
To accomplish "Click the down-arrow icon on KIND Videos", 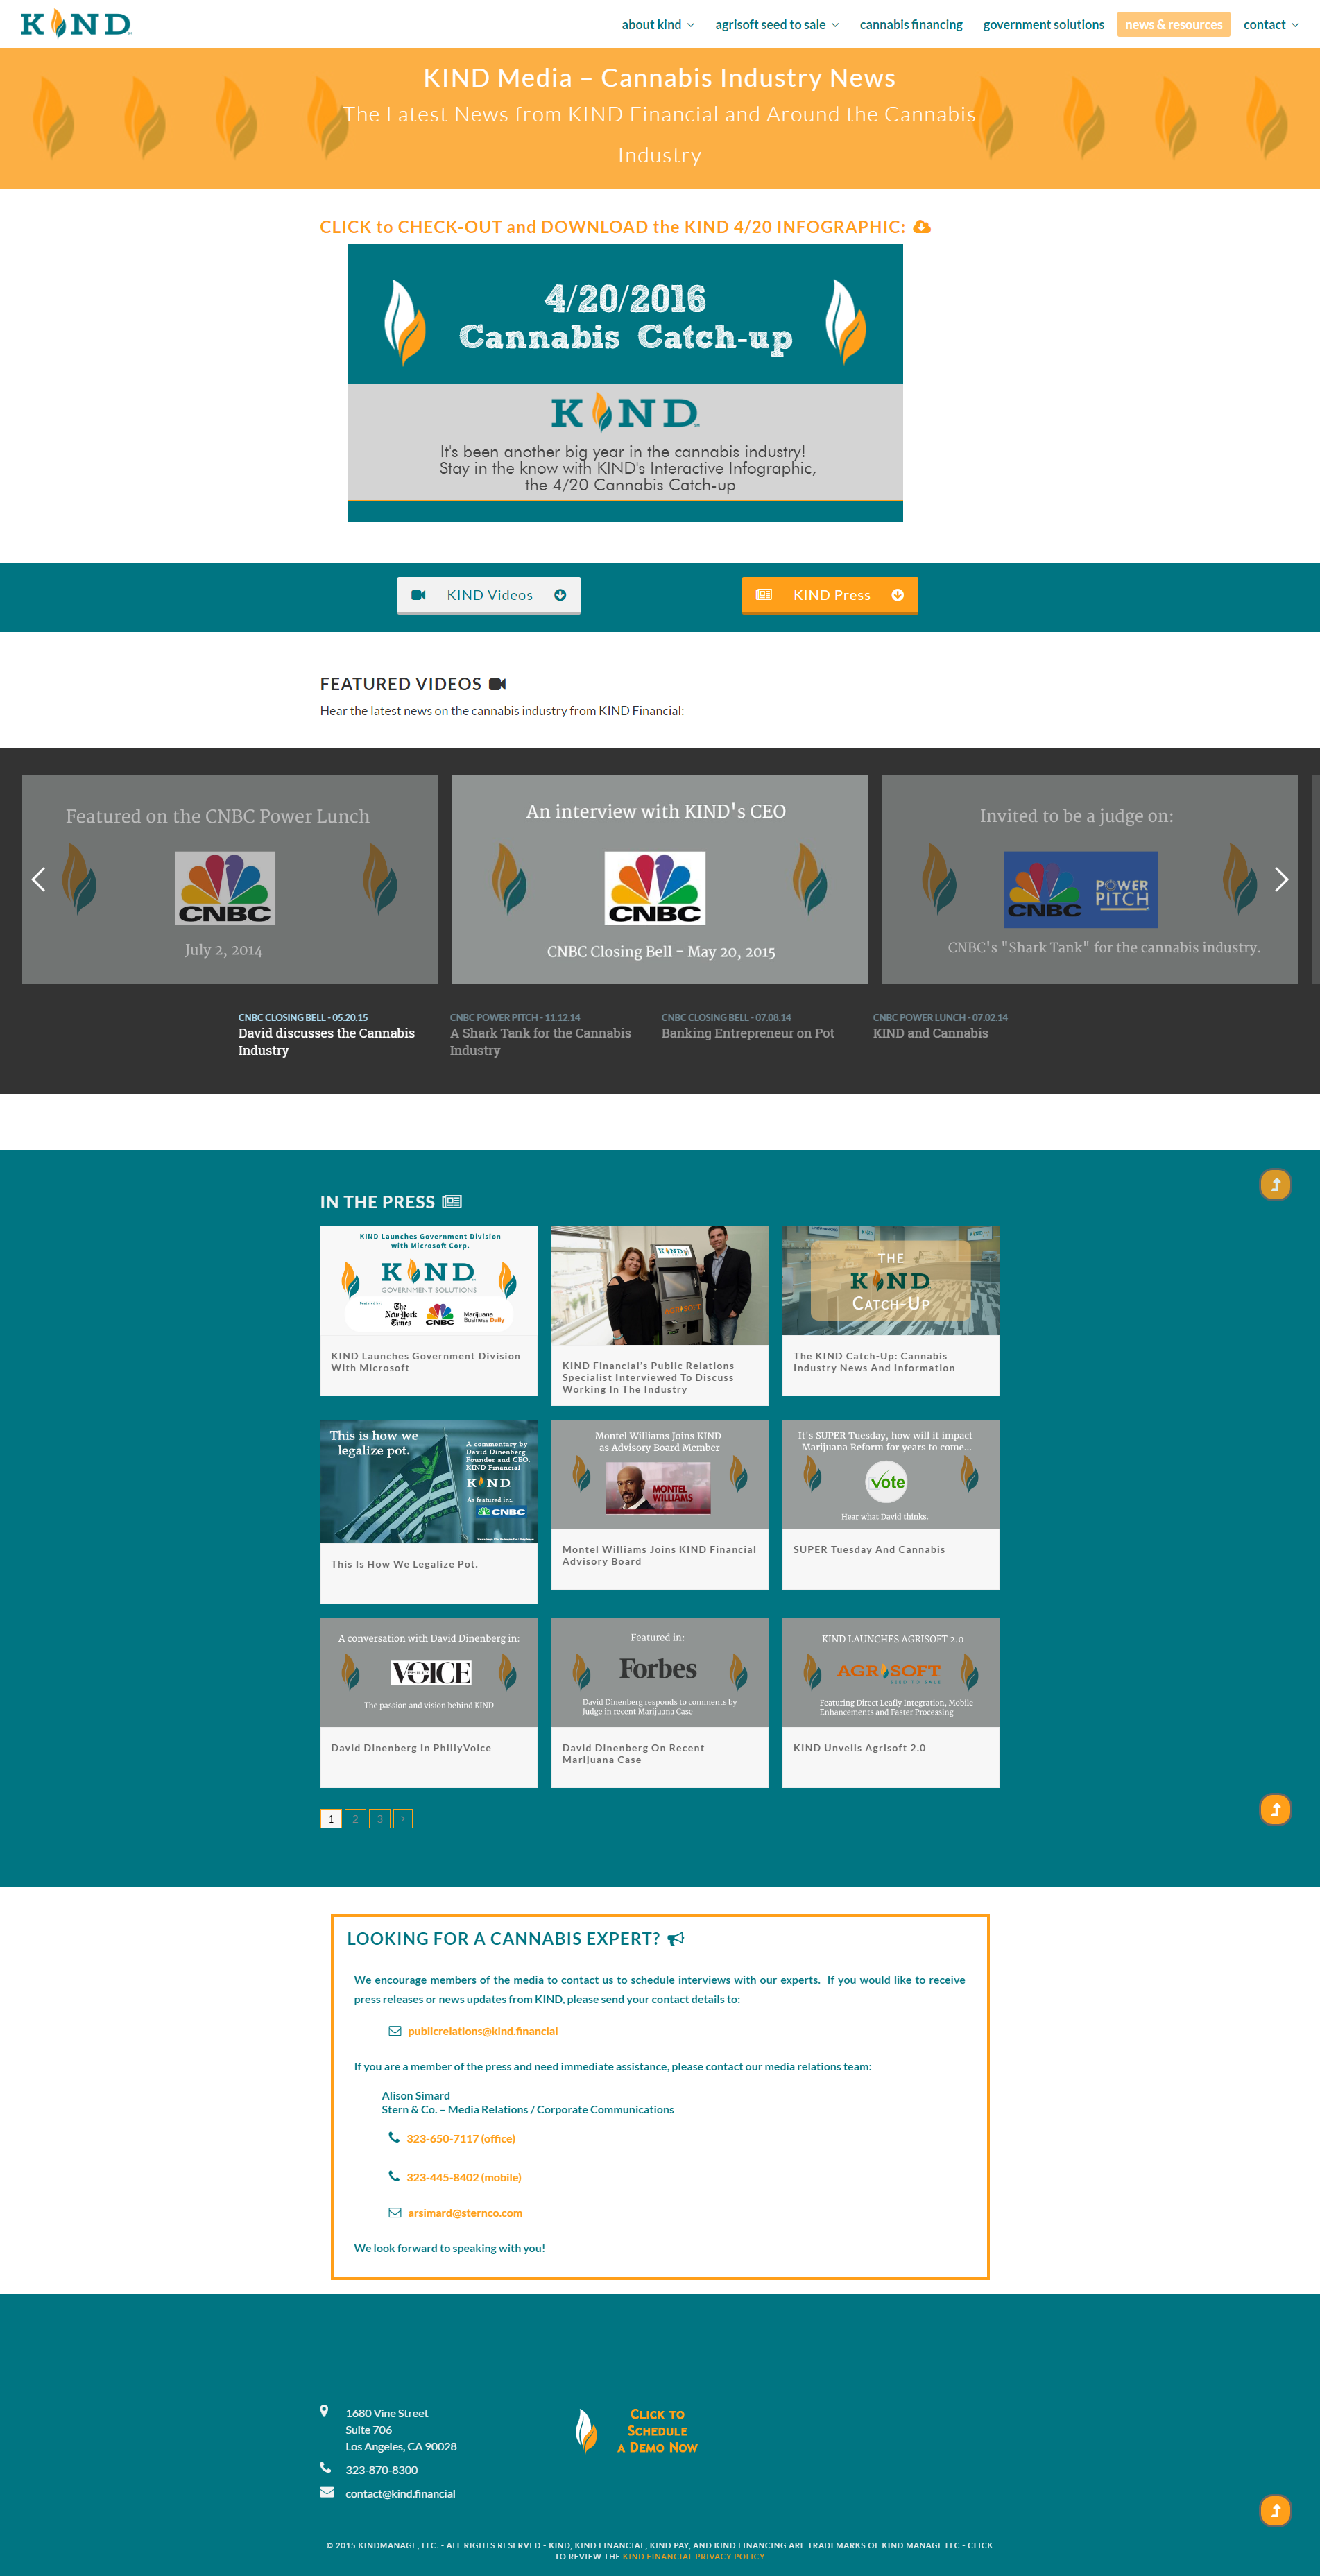I will (560, 595).
